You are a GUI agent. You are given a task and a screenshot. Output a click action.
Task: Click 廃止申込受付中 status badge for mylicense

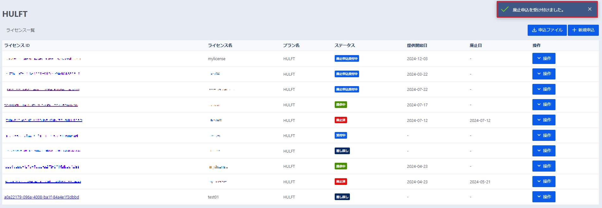pos(347,59)
